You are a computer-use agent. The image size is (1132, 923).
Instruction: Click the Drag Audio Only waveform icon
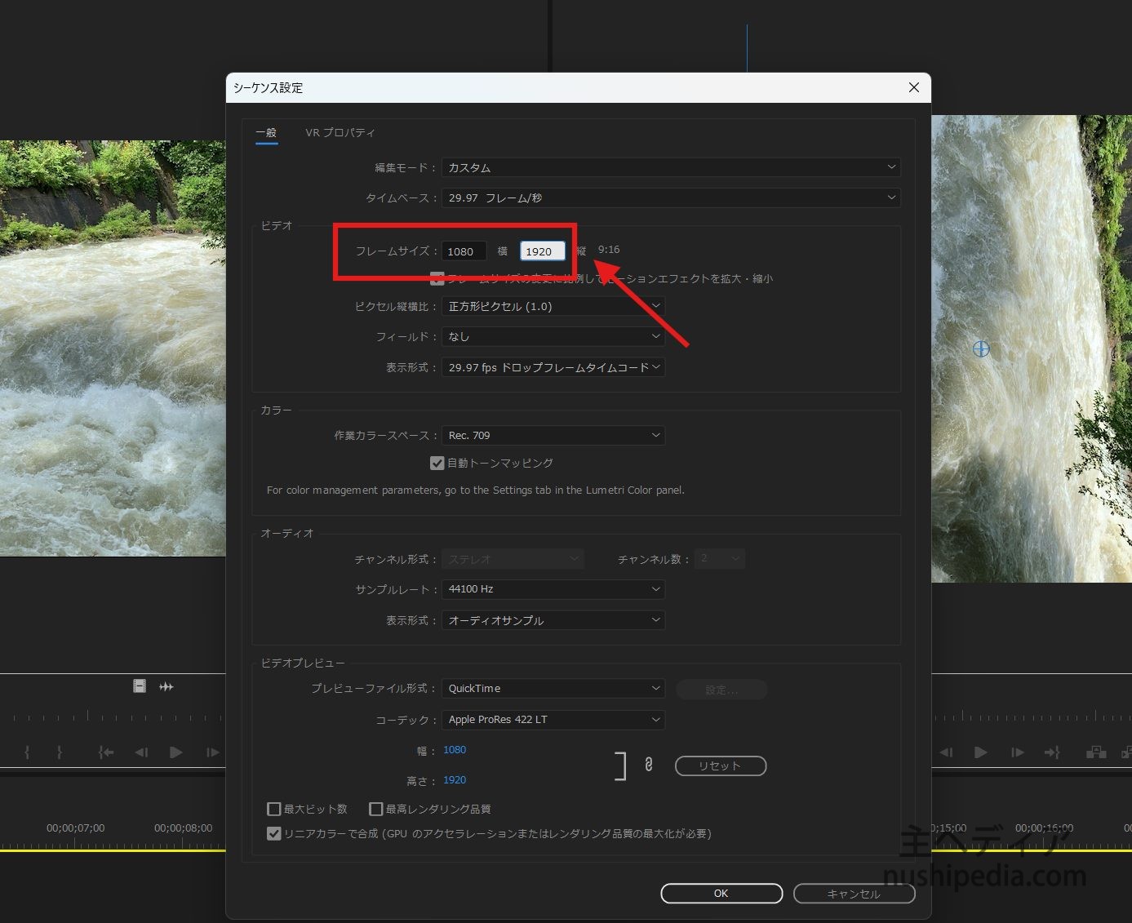pos(166,687)
